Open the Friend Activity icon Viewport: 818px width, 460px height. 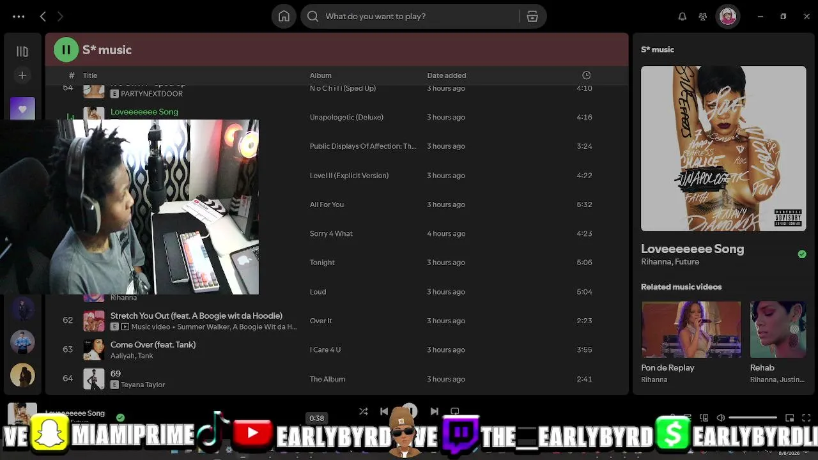[703, 17]
